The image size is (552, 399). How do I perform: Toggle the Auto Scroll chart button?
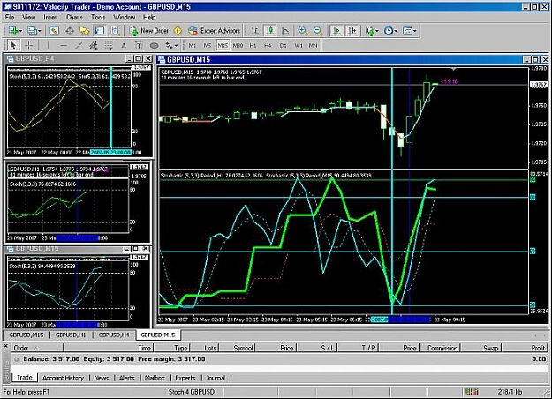click(x=336, y=31)
